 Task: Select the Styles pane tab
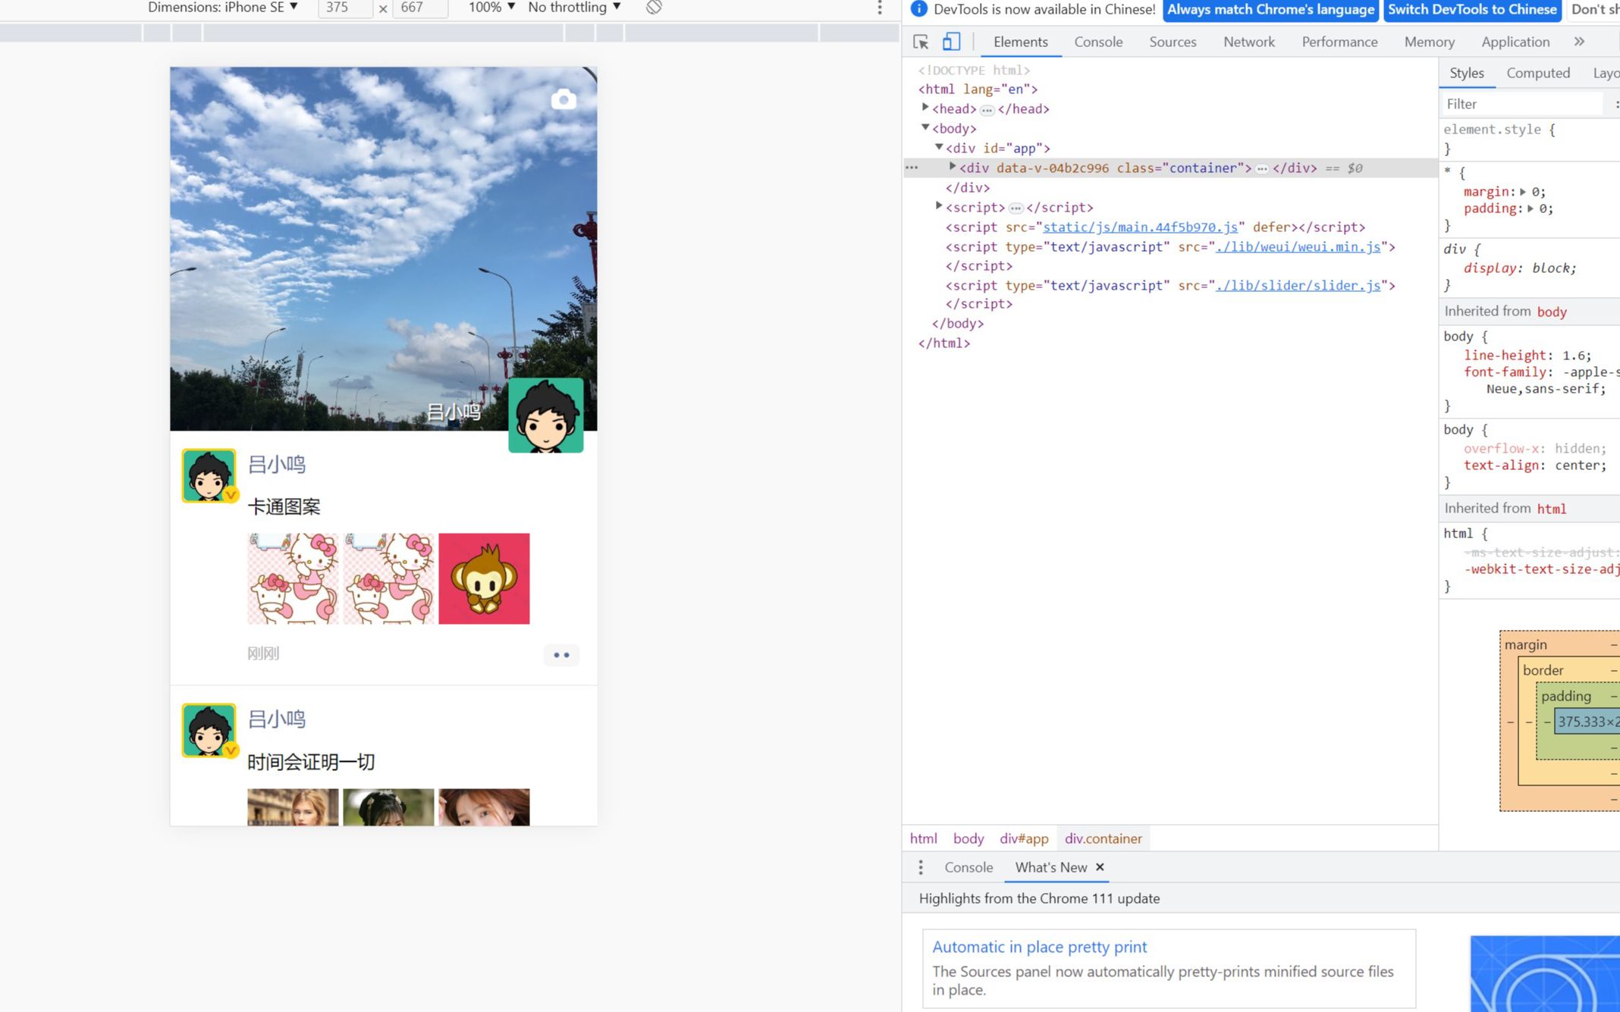pos(1467,73)
